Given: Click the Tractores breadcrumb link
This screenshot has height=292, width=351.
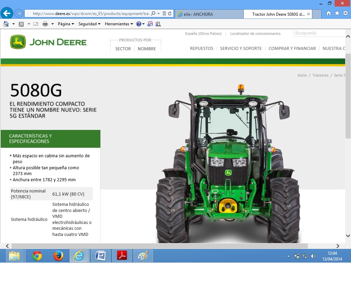Looking at the screenshot, I should point(320,75).
